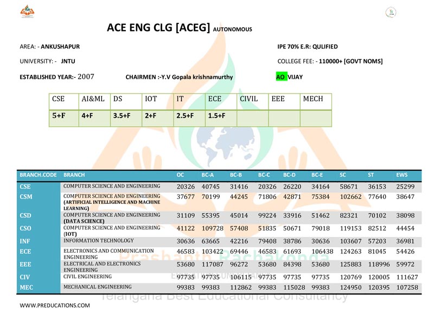Viewport: 434px width, 336px height.
Task: Click MEC row BC-D value 115028
Action: coord(294,288)
